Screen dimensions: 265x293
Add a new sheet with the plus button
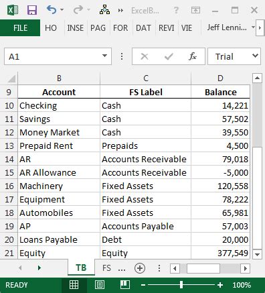140,268
